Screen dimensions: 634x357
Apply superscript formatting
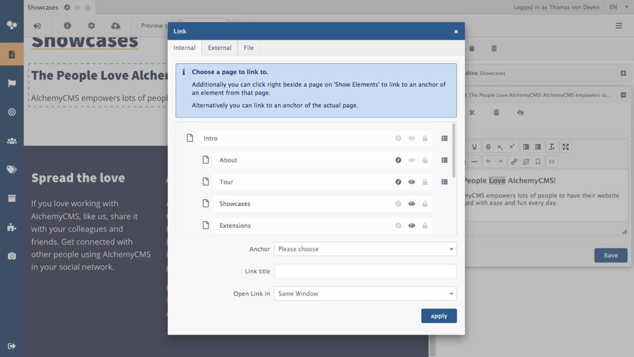[512, 147]
